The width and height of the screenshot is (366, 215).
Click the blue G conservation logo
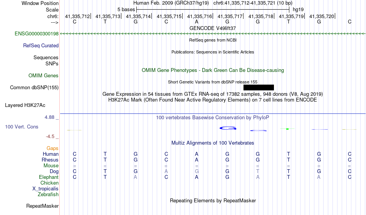tap(228, 128)
